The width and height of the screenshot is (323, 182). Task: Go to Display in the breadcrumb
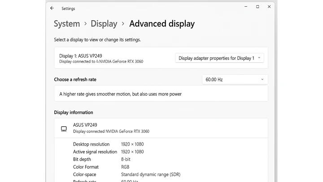click(104, 24)
